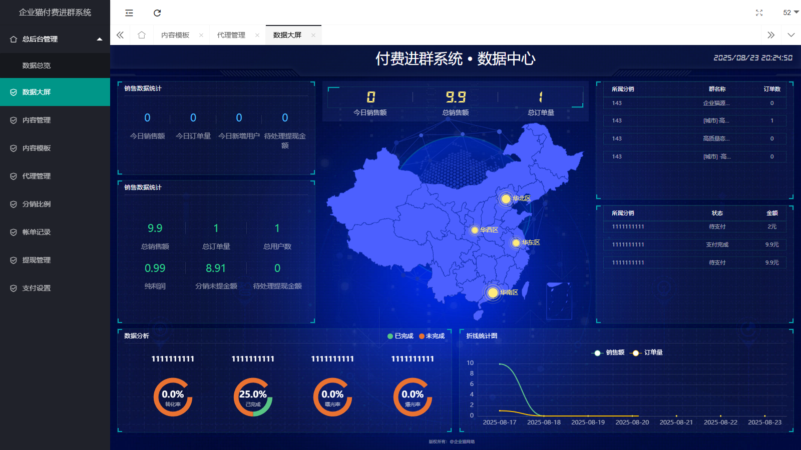Screen dimensions: 801x450
Task: Enter fullscreen using the expand icon top right
Action: (759, 13)
